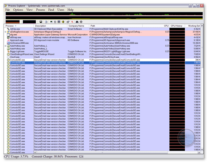Screen dimensions: 207x162
Task: Click the 'Microsoft Corporation' company cell
Action: pos(78,35)
